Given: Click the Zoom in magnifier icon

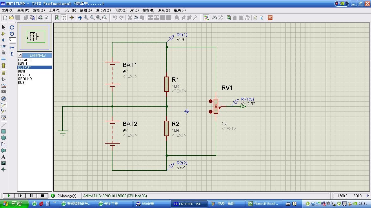Looking at the screenshot, I should coord(86,18).
